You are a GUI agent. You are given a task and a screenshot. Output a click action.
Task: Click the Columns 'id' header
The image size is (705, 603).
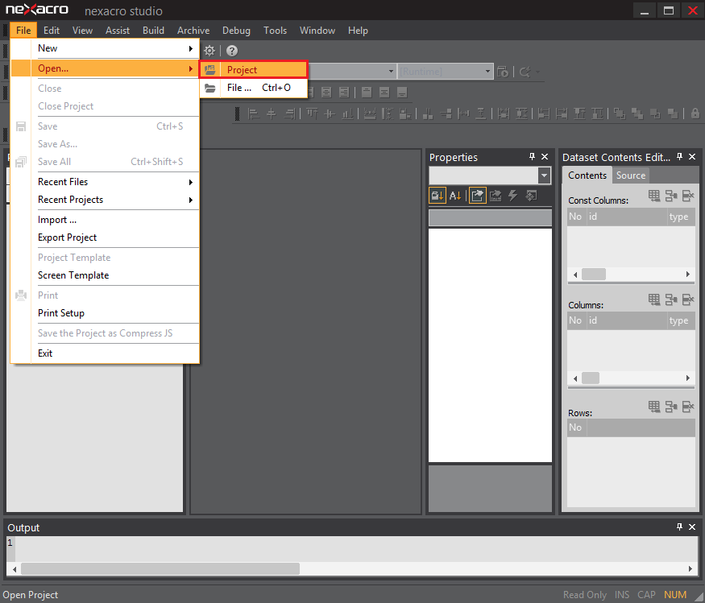[627, 320]
